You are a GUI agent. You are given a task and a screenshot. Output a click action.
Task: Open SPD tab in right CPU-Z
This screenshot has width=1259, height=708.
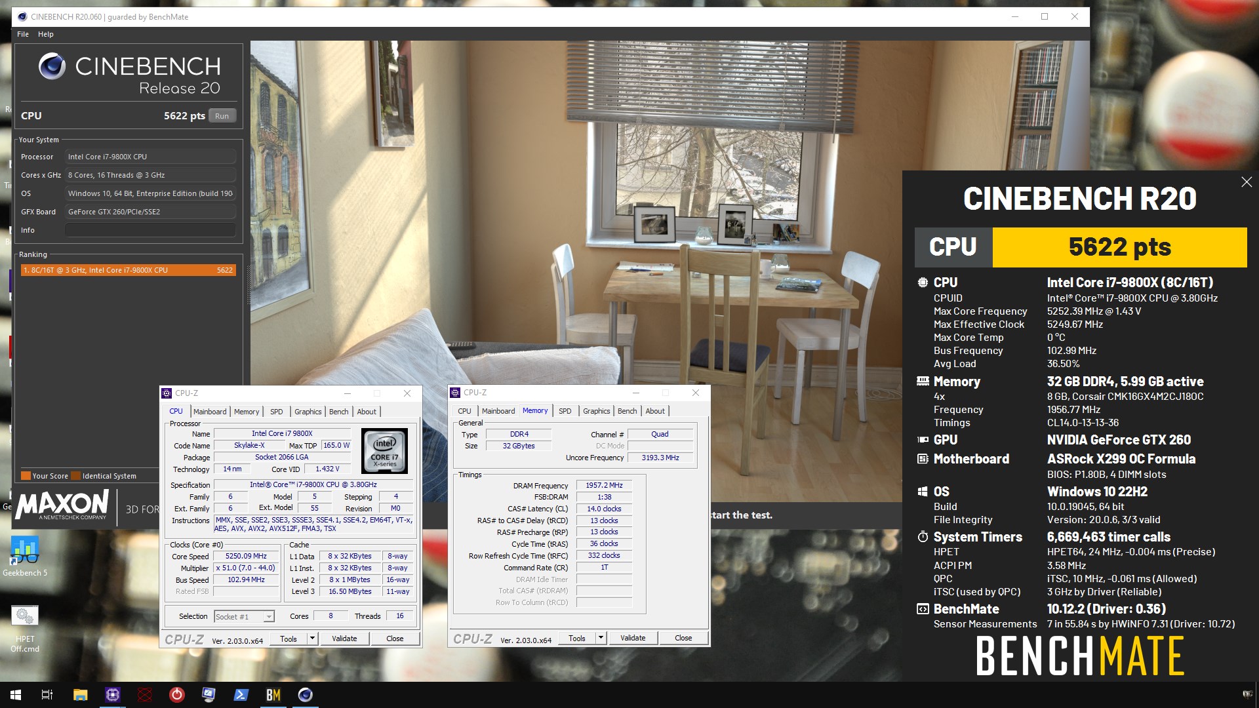coord(565,411)
